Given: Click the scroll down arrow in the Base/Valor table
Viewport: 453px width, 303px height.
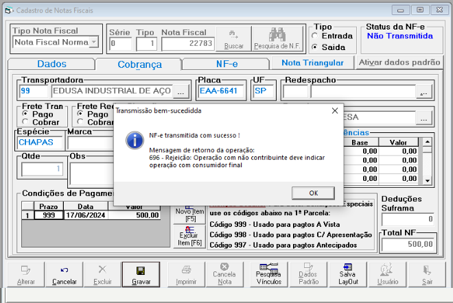Looking at the screenshot, I should [428, 181].
